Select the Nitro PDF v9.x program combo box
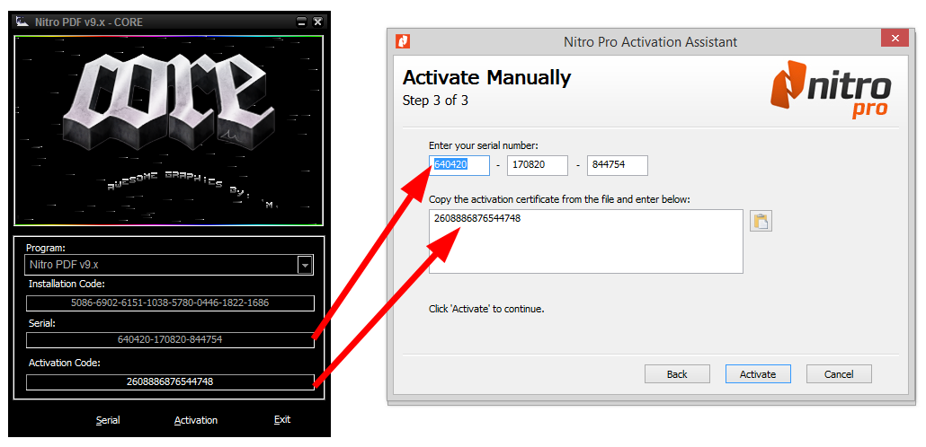926x447 pixels. pos(169,265)
